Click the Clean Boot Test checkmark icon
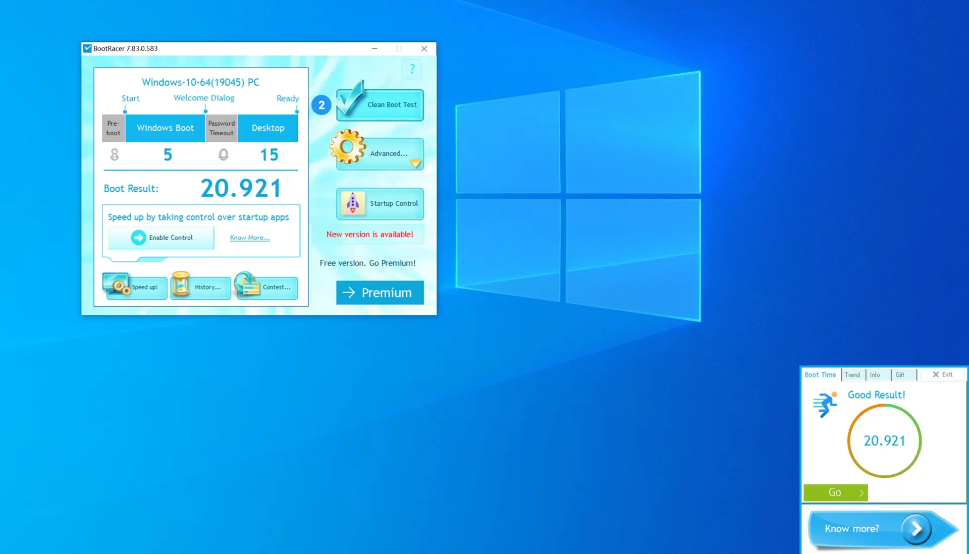Viewport: 969px width, 554px height. point(350,97)
